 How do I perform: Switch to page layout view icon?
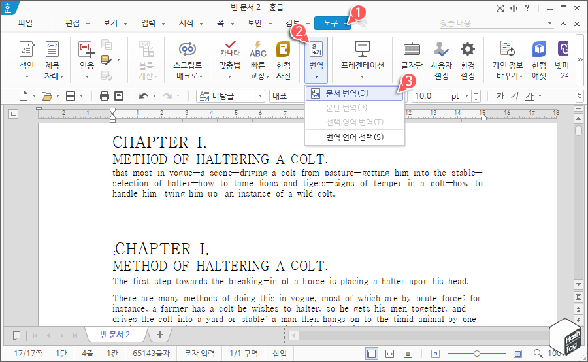click(x=371, y=354)
